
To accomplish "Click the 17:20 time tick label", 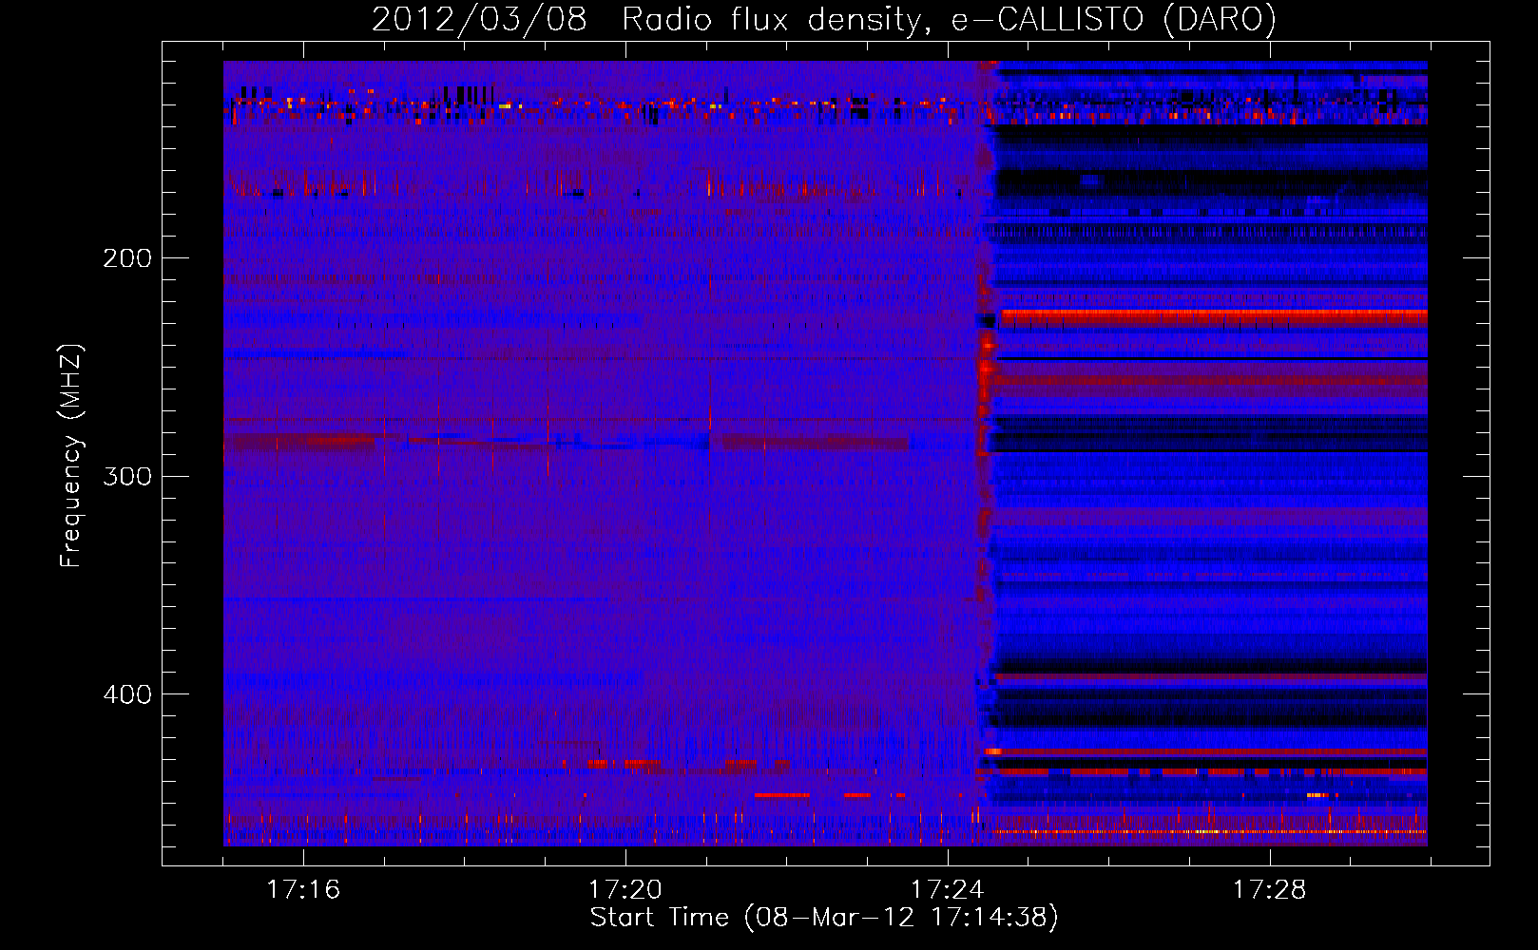I will pos(625,889).
